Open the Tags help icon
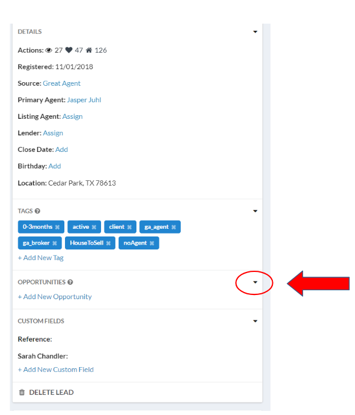Screen dimensions: 355x415 point(37,211)
